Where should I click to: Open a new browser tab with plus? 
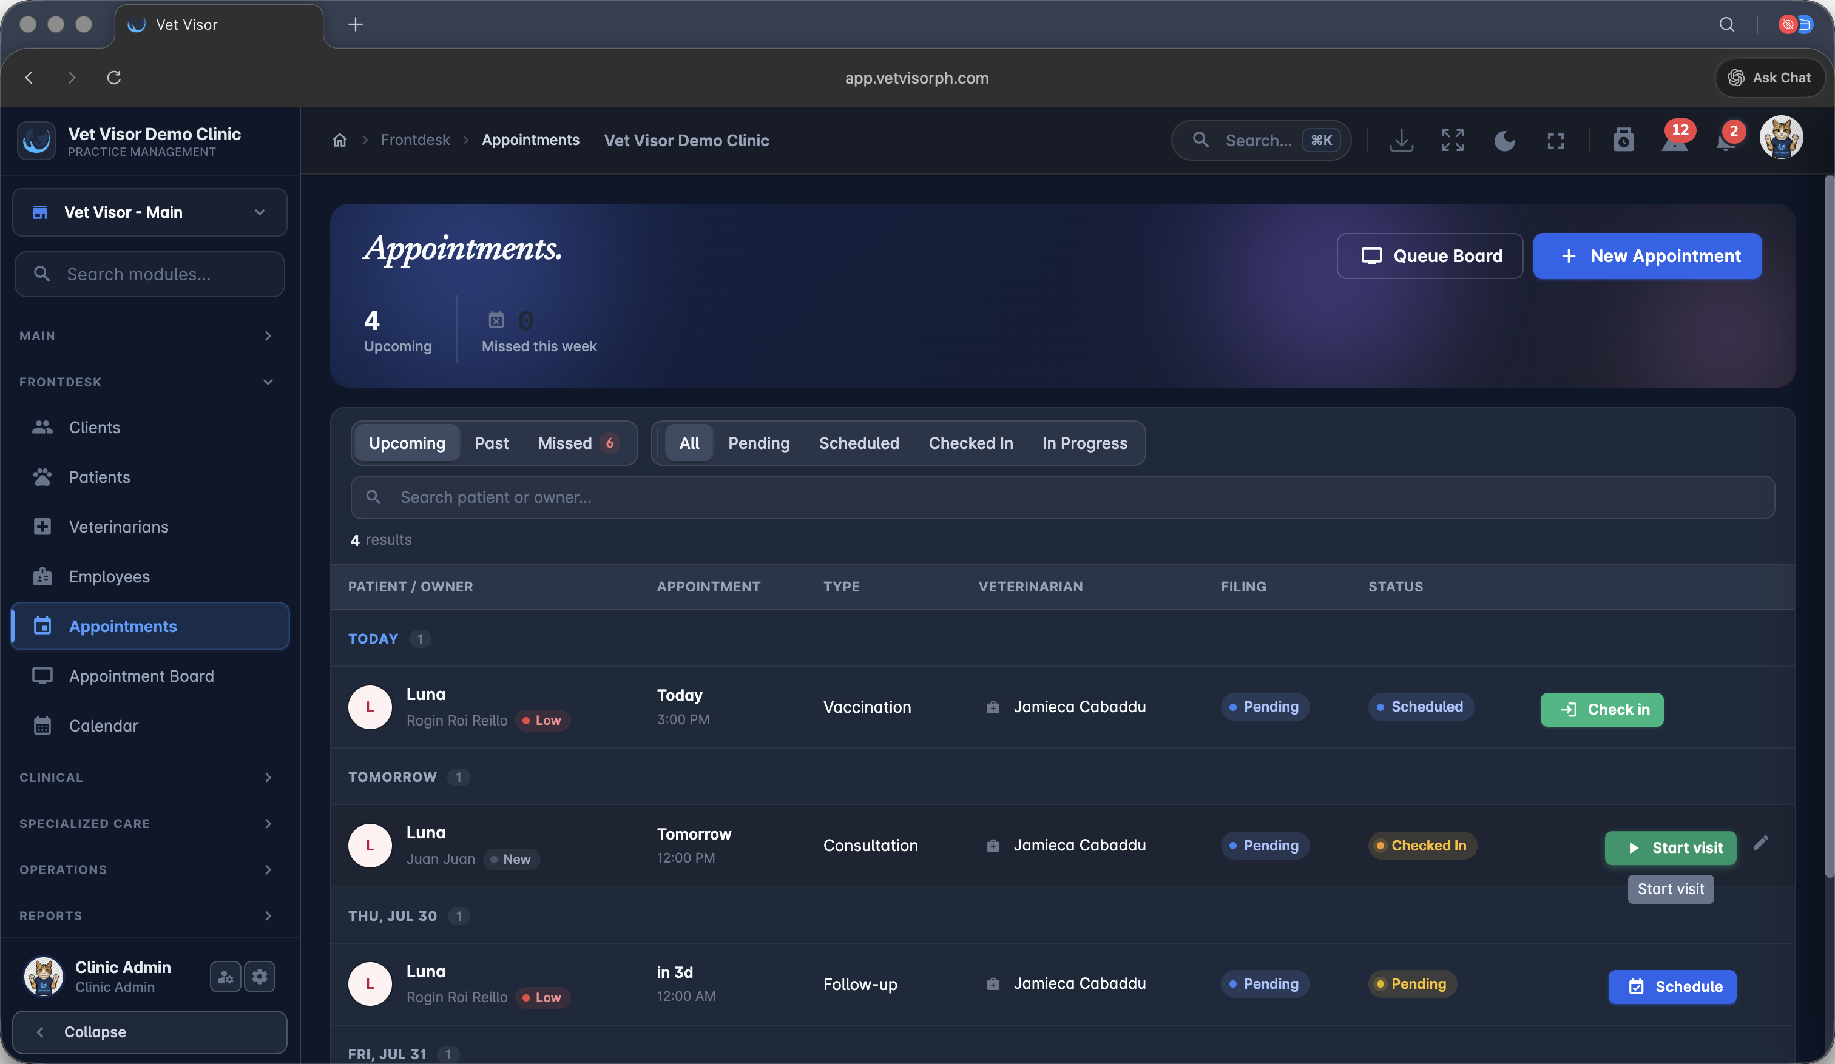click(x=356, y=24)
